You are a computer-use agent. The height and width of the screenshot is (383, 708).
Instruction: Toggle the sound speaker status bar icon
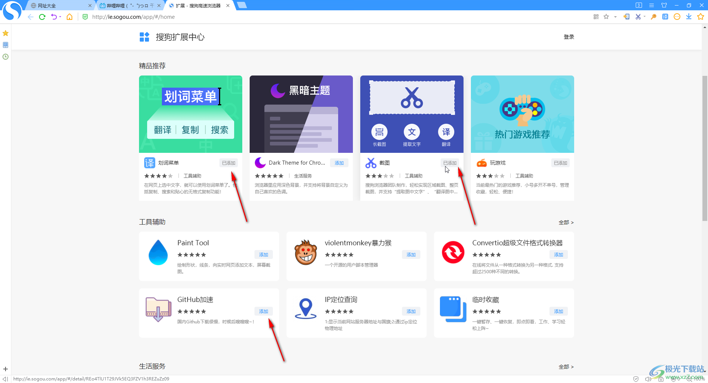click(648, 379)
